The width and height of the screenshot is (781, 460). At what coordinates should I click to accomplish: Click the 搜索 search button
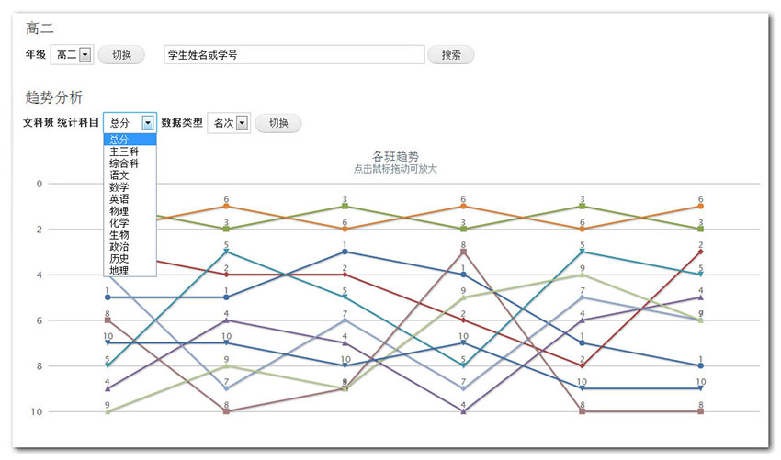pyautogui.click(x=451, y=55)
